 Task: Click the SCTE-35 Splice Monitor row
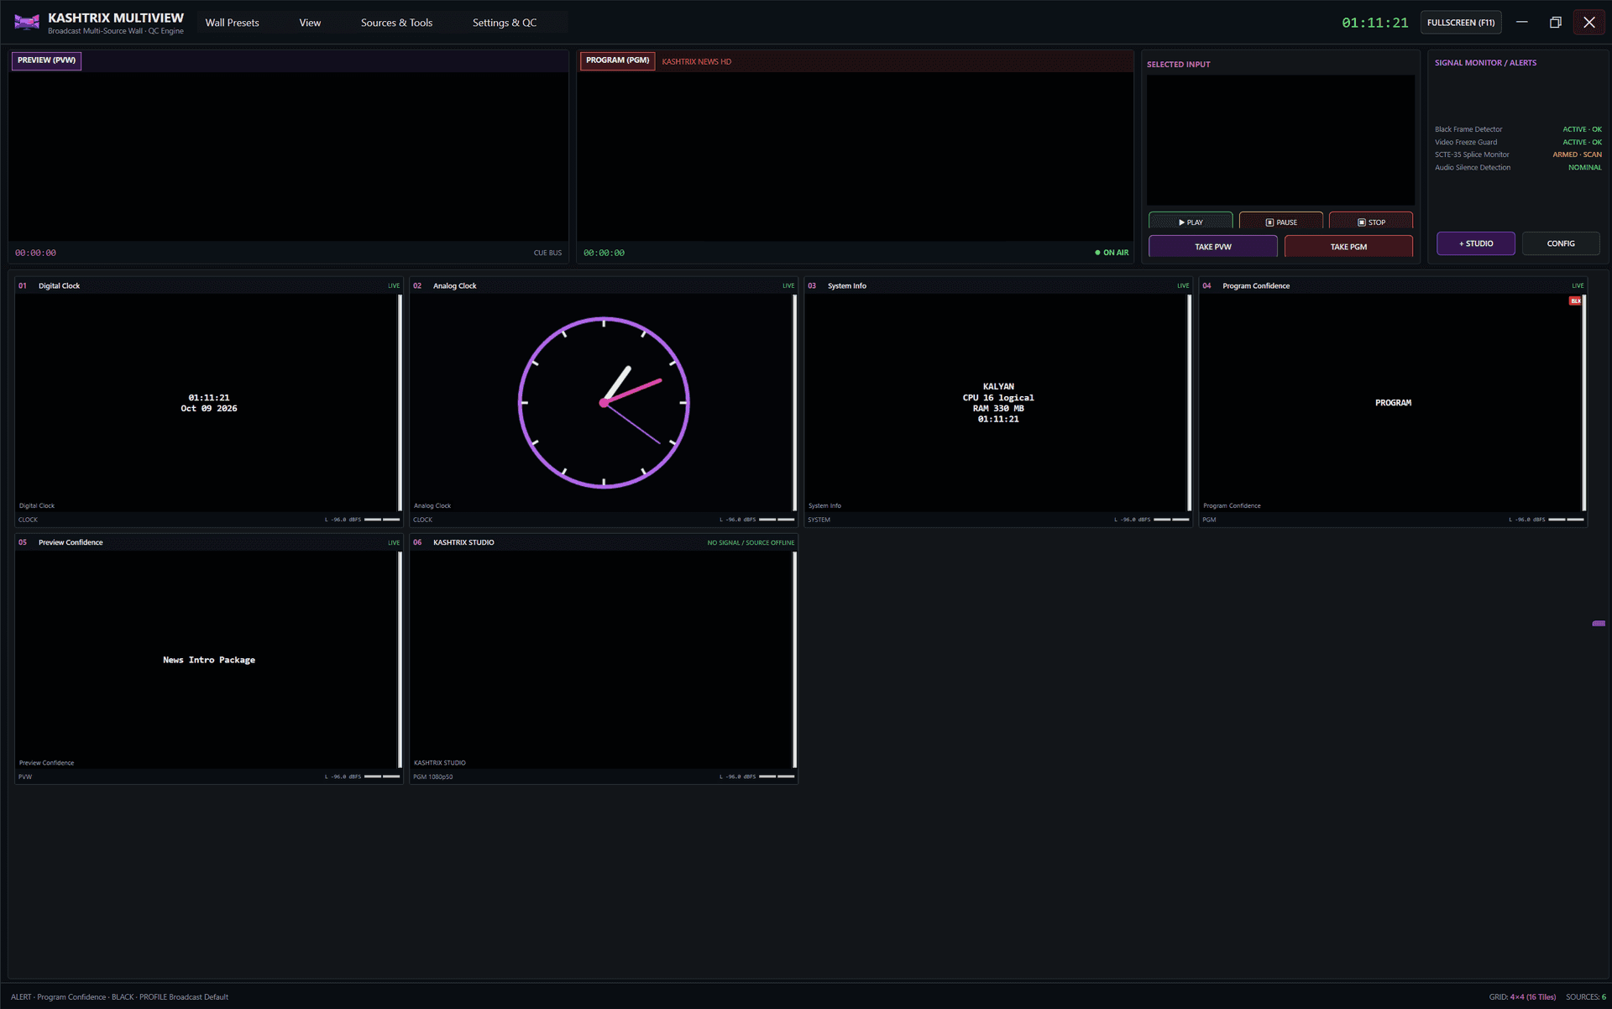(x=1518, y=154)
